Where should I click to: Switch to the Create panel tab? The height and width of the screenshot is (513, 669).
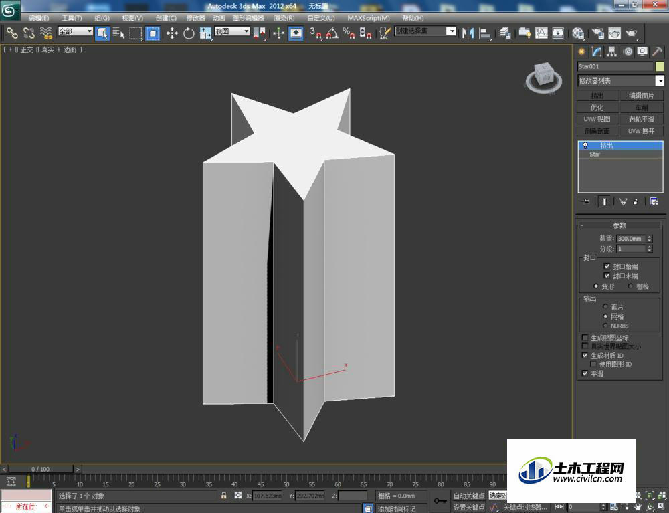[x=581, y=52]
